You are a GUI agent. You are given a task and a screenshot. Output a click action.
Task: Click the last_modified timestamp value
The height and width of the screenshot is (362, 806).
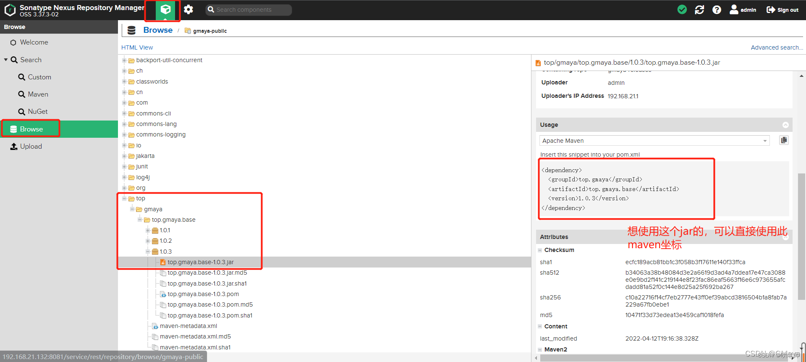(662, 338)
